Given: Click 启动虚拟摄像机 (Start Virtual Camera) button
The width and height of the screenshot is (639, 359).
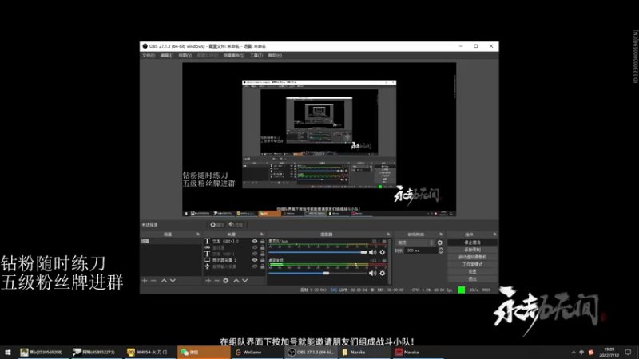Looking at the screenshot, I should [472, 257].
